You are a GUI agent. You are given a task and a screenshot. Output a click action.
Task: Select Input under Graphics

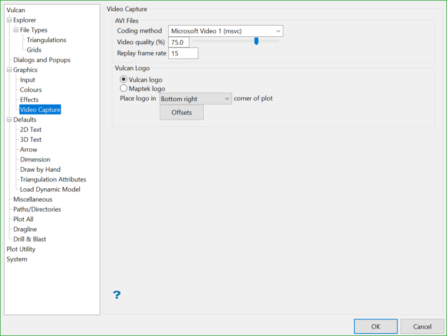pyautogui.click(x=27, y=80)
